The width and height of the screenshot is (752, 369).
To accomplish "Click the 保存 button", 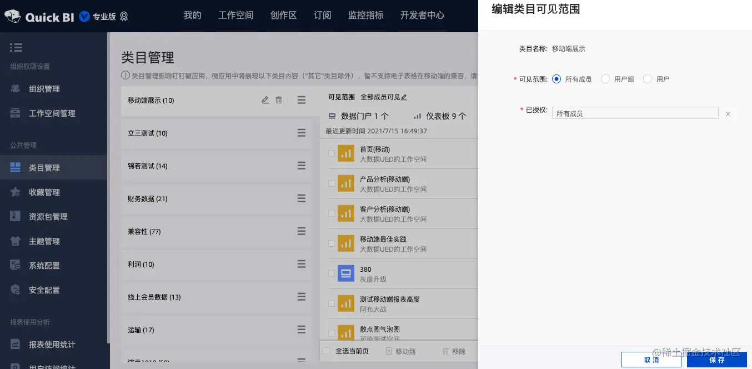I will 717,360.
